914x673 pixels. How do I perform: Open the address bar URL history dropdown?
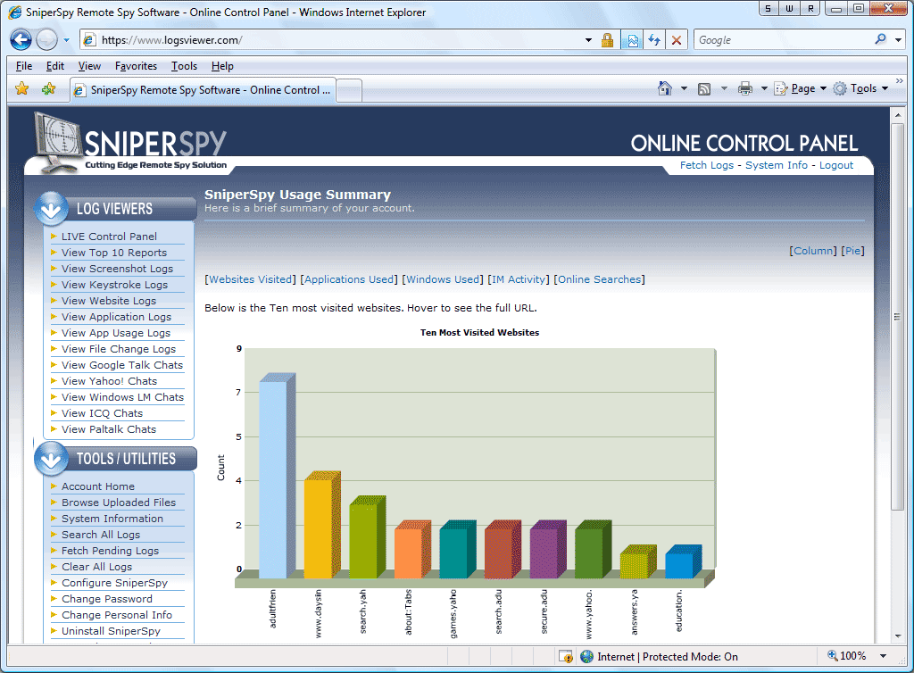(x=589, y=40)
